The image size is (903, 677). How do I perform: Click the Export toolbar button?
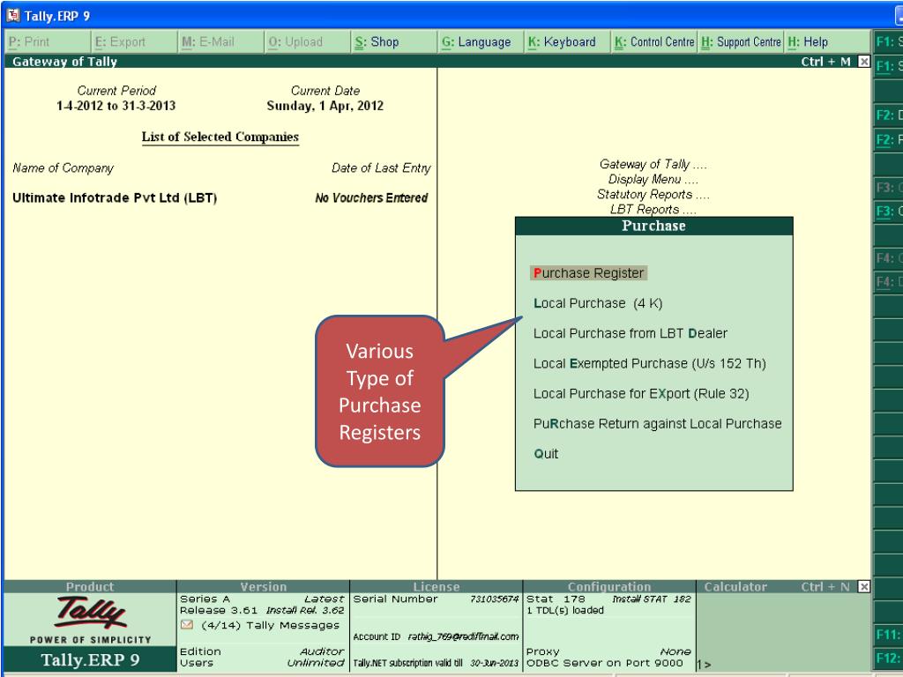(134, 42)
